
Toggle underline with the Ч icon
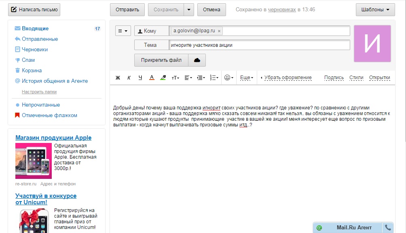[140, 78]
